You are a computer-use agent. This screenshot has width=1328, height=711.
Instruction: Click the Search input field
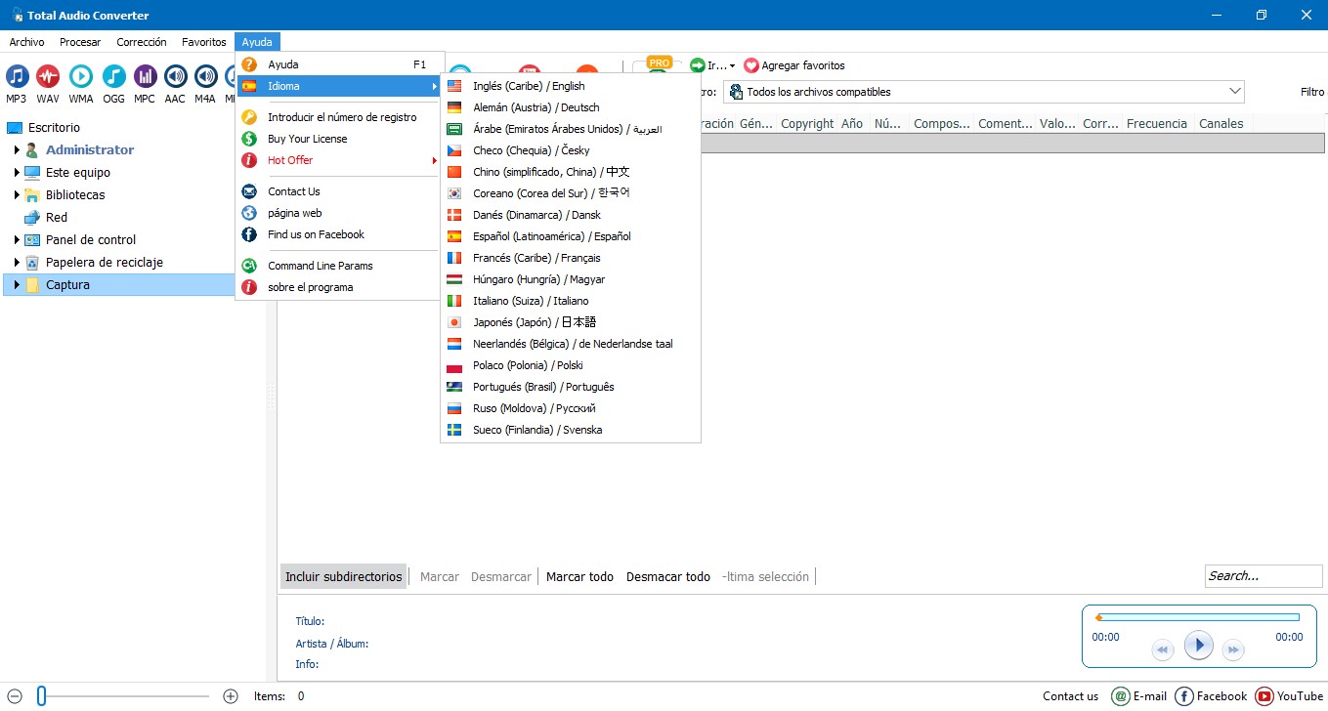click(1262, 575)
